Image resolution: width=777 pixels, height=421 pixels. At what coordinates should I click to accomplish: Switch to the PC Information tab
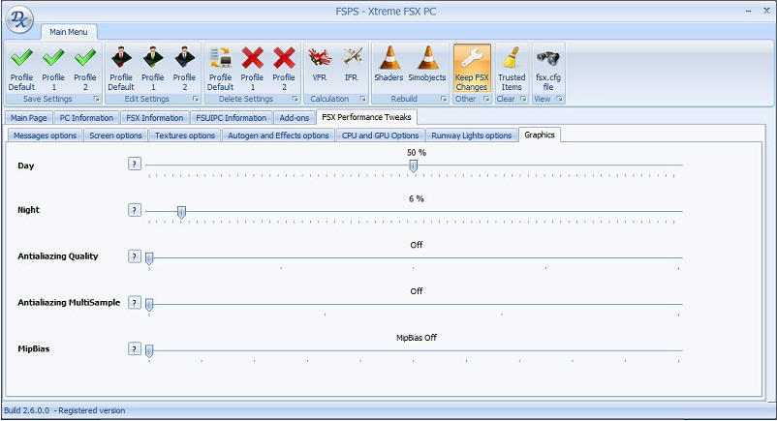pos(86,118)
